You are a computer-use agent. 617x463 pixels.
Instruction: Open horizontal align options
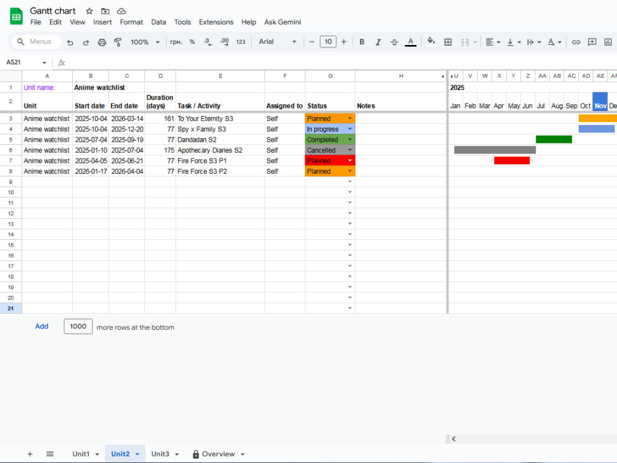(x=492, y=42)
